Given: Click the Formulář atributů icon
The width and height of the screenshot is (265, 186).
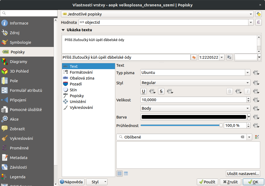Looking at the screenshot, I should 5,90.
